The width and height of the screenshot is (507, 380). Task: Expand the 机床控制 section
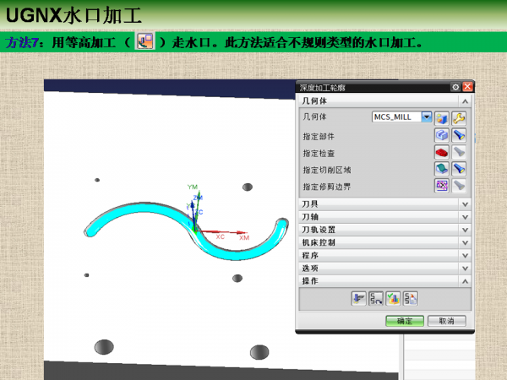pyautogui.click(x=465, y=242)
